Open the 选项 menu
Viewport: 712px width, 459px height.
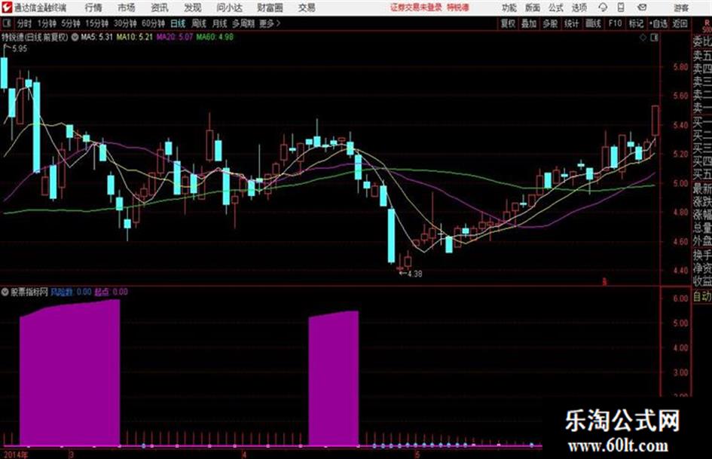[x=579, y=8]
